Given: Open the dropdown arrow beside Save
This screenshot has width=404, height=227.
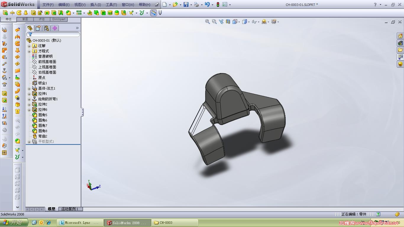Looking at the screenshot, I should [191, 5].
